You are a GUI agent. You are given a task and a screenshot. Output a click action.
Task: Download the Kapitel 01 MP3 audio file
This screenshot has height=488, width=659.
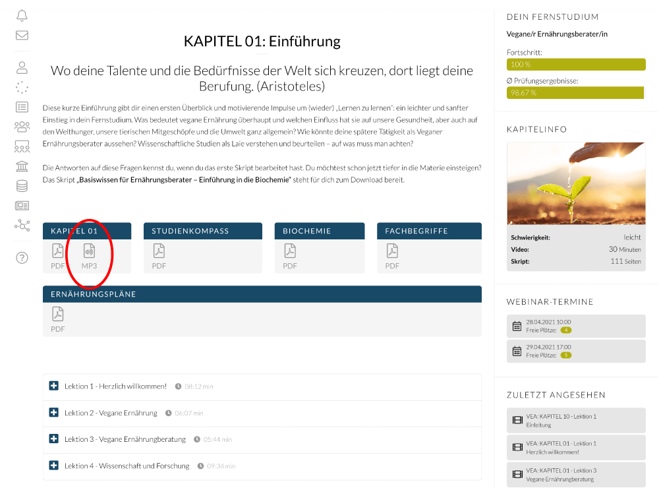click(x=89, y=256)
